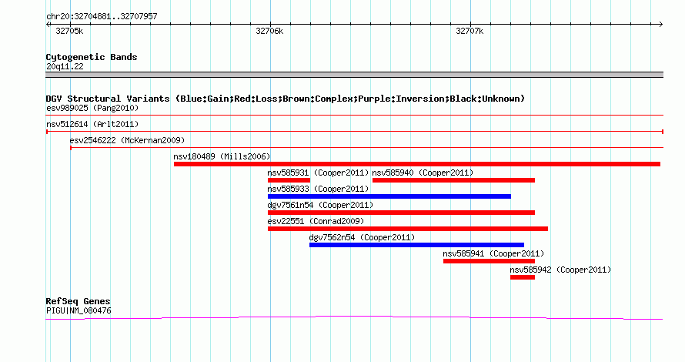Image resolution: width=685 pixels, height=362 pixels.
Task: Select the small red bar under nsv585942
Action: click(x=523, y=277)
